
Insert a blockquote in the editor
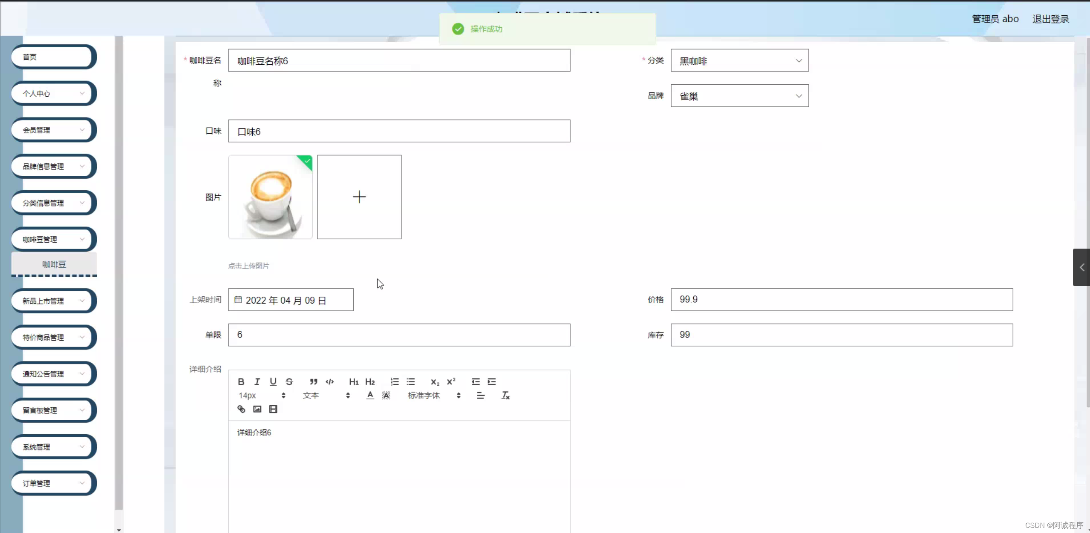coord(314,381)
